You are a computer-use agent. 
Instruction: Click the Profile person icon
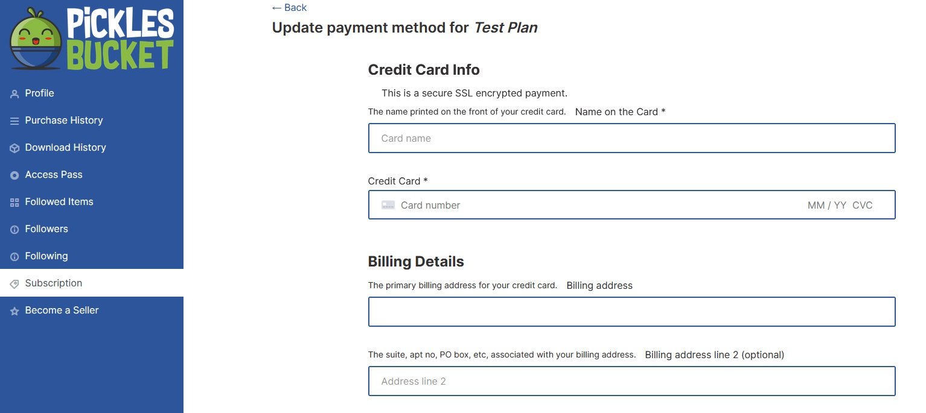point(14,94)
